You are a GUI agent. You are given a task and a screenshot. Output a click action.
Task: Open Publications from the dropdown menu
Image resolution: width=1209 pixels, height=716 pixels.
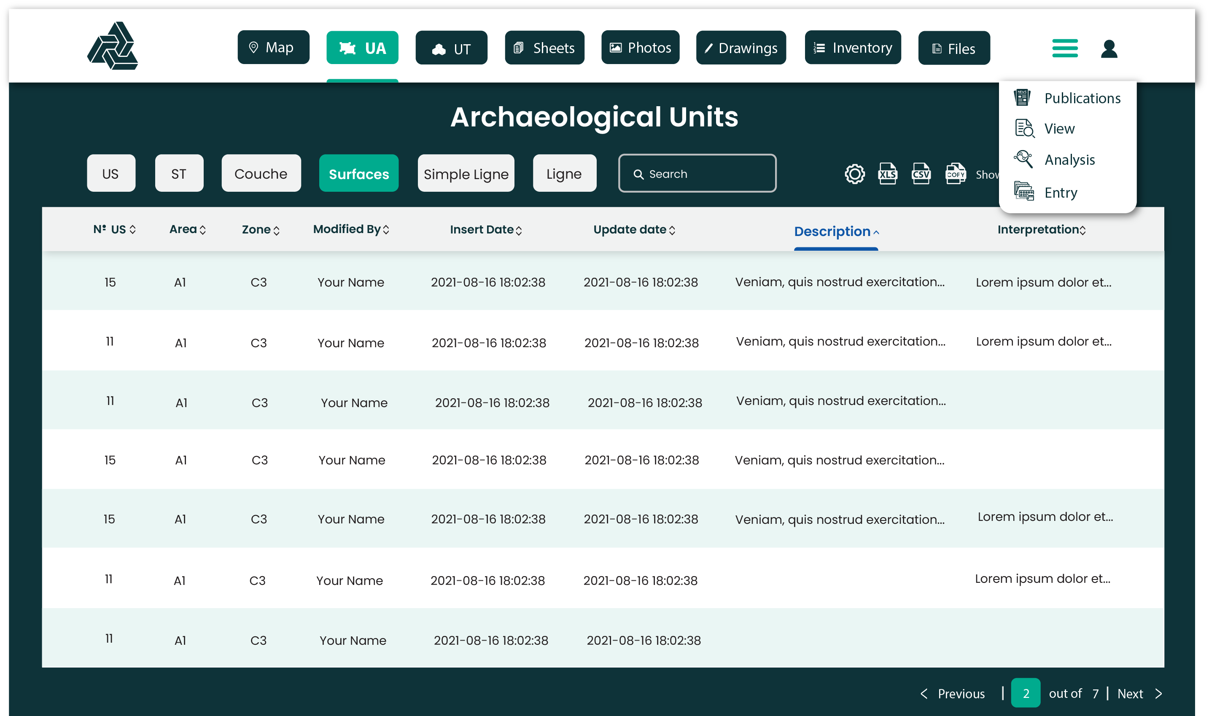pyautogui.click(x=1082, y=99)
